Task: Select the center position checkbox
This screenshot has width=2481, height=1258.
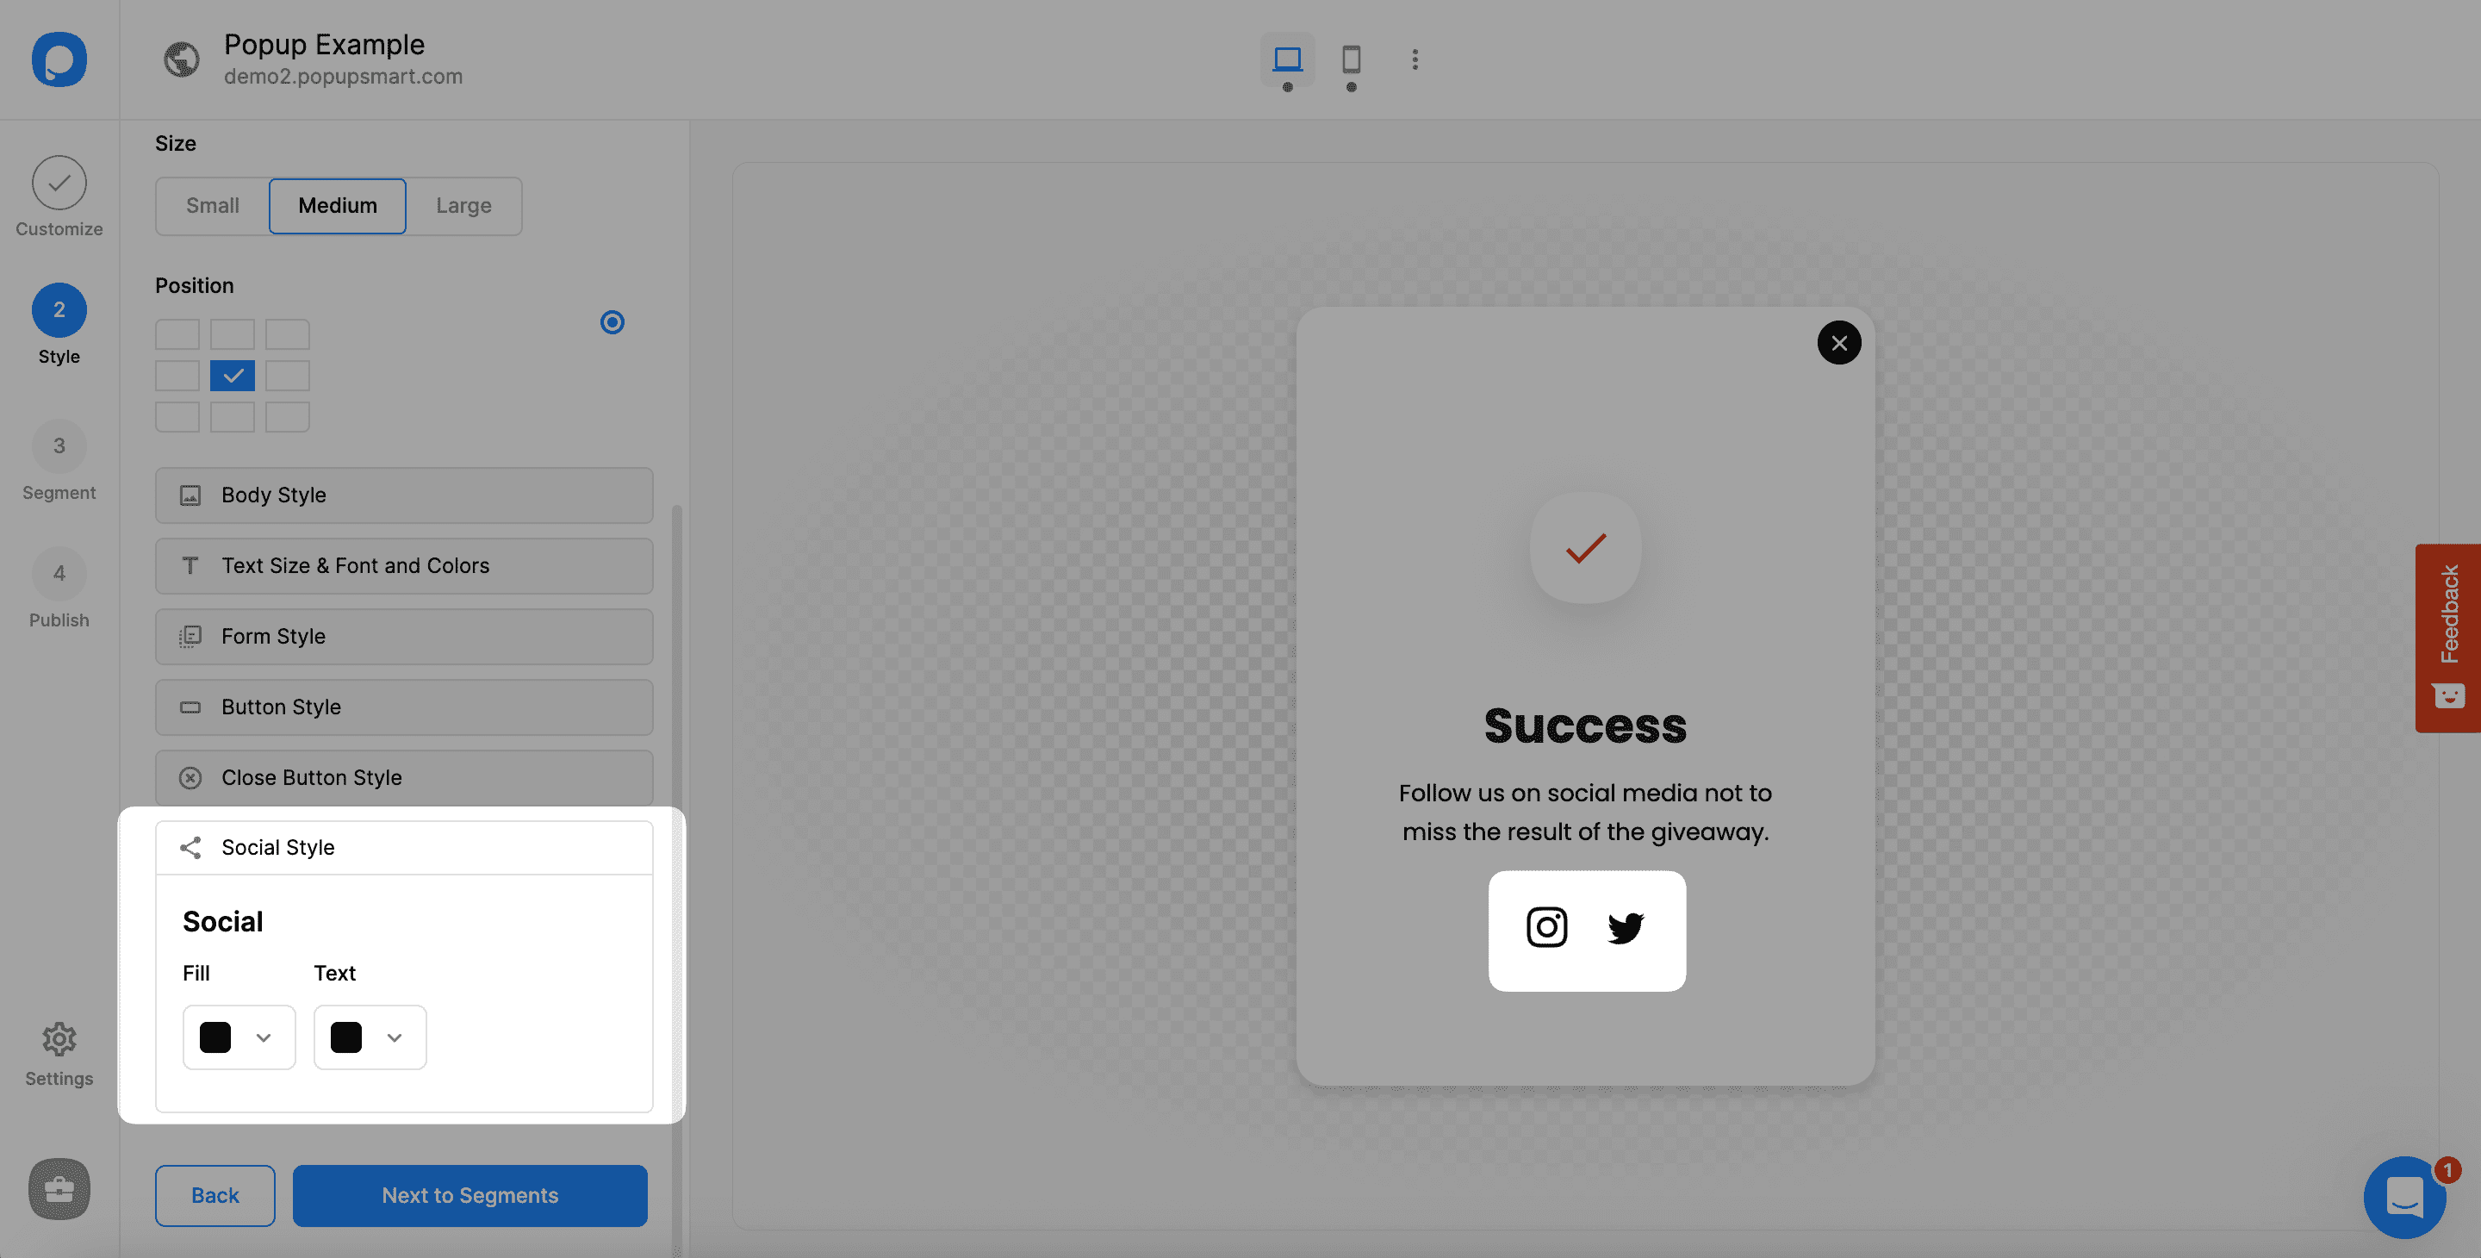Action: [233, 374]
